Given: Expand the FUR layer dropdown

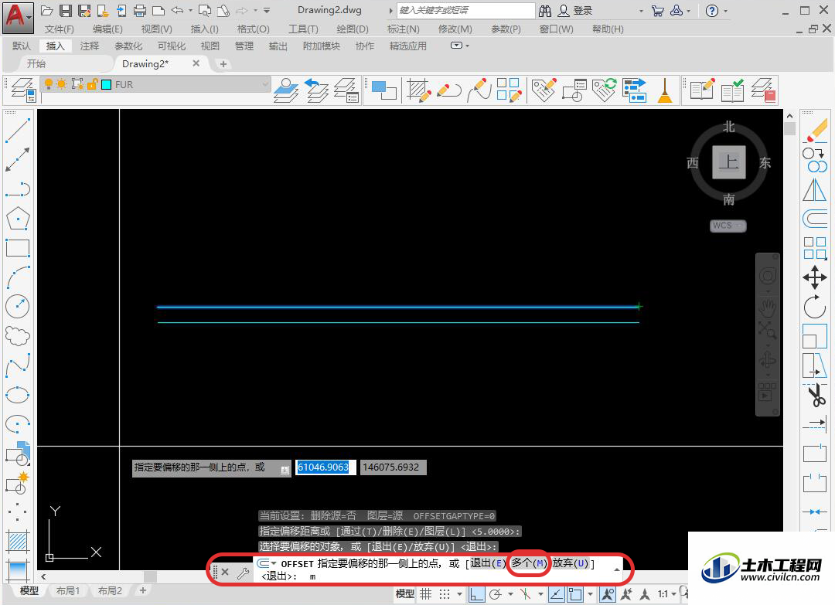Looking at the screenshot, I should point(264,84).
